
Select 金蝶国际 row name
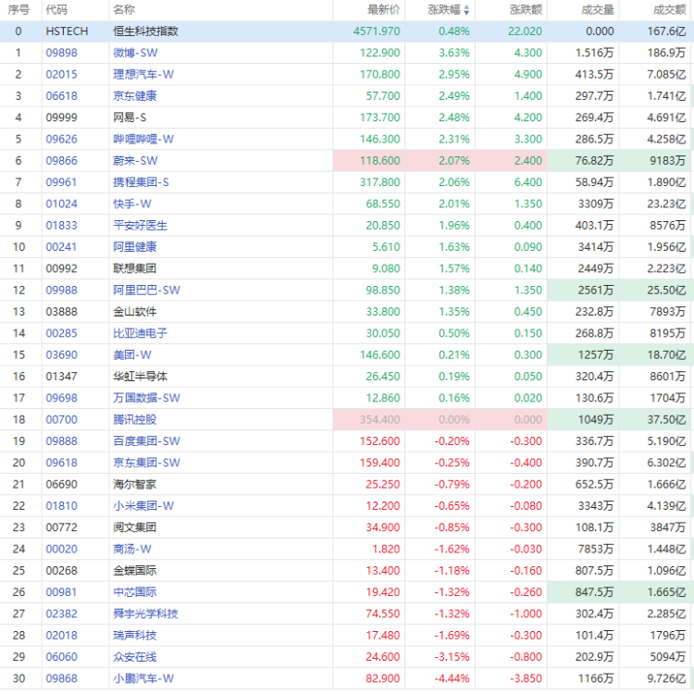click(x=135, y=571)
